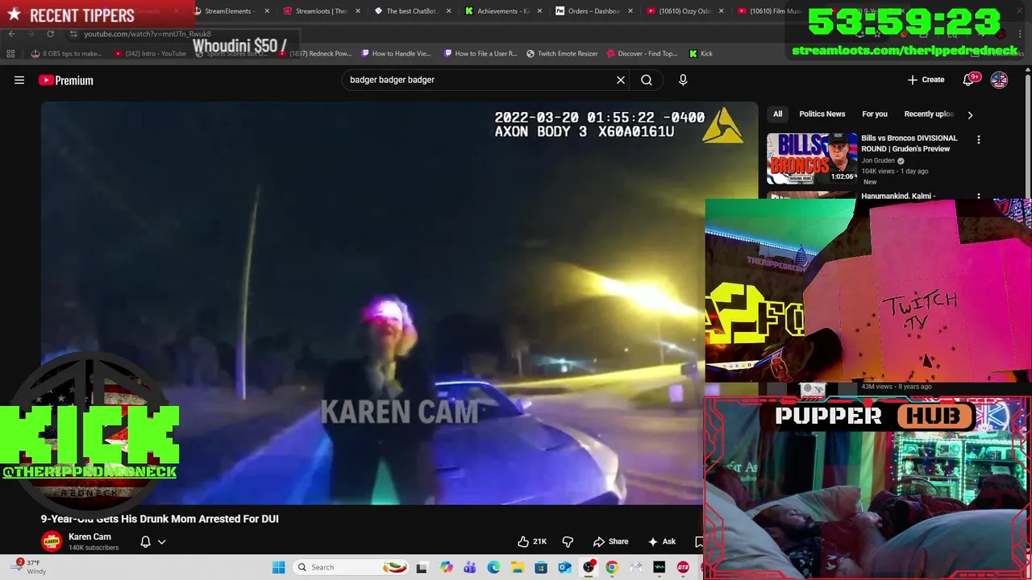Click the Karen Cam video player
This screenshot has height=580, width=1032.
399,304
